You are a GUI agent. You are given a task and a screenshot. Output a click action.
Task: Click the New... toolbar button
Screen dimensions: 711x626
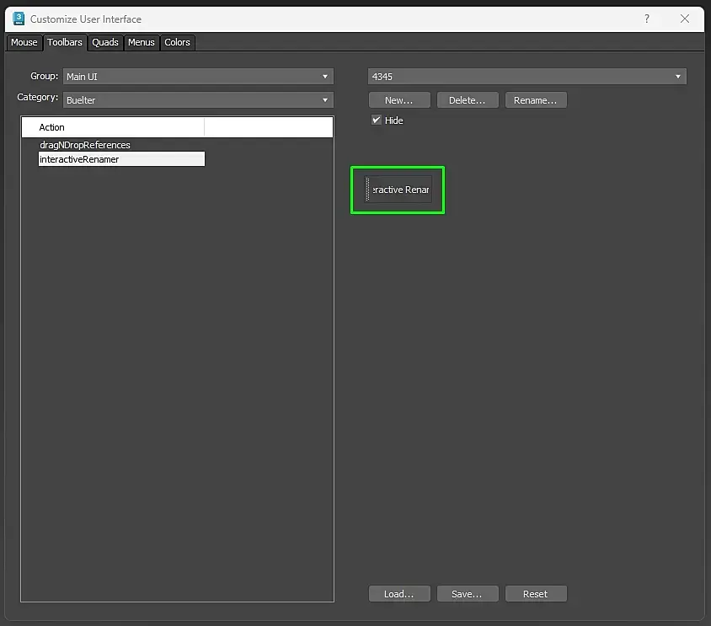click(399, 100)
